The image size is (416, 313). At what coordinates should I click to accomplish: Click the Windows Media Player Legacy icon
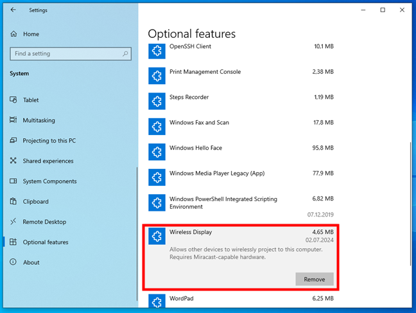[157, 177]
